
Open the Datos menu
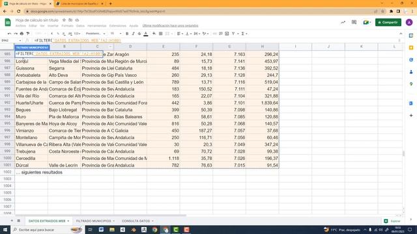80,26
